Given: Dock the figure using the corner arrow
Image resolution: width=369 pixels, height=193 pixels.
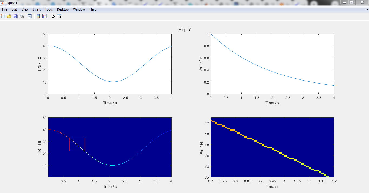Looking at the screenshot, I should click(367, 9).
